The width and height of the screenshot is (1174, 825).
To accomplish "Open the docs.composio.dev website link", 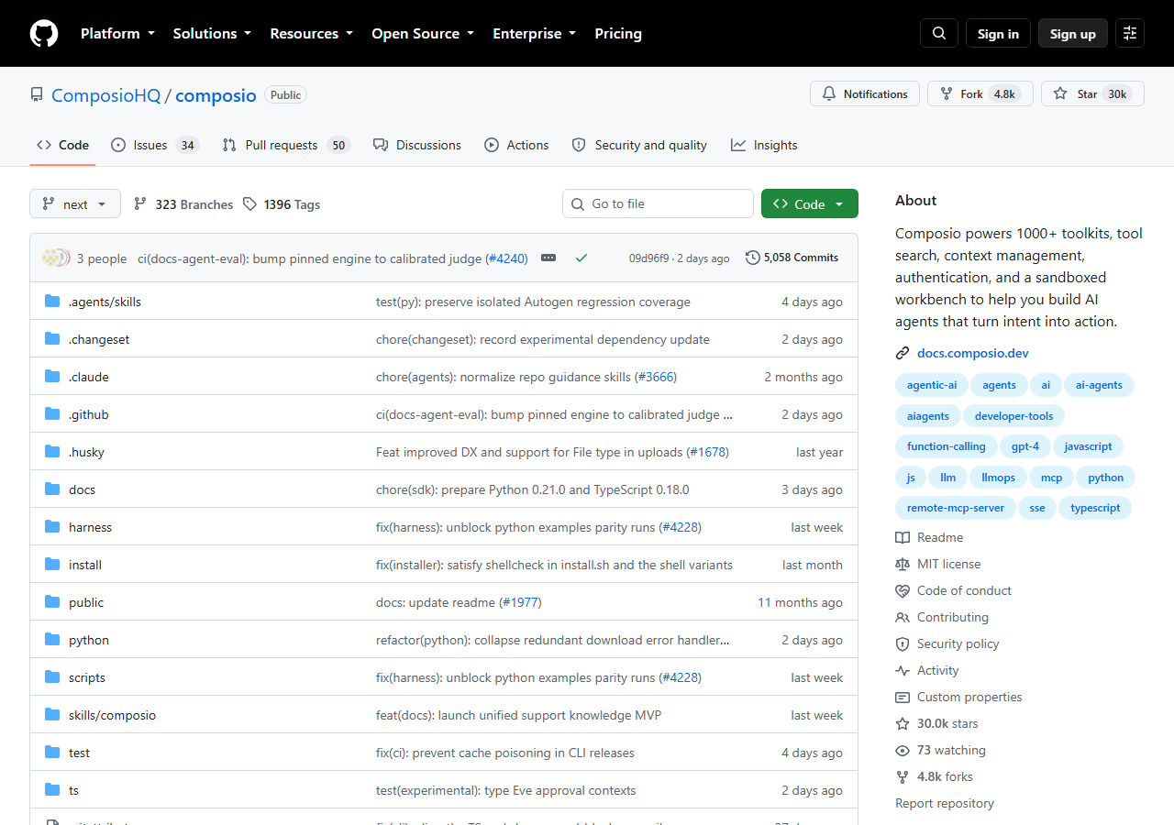I will pyautogui.click(x=973, y=353).
